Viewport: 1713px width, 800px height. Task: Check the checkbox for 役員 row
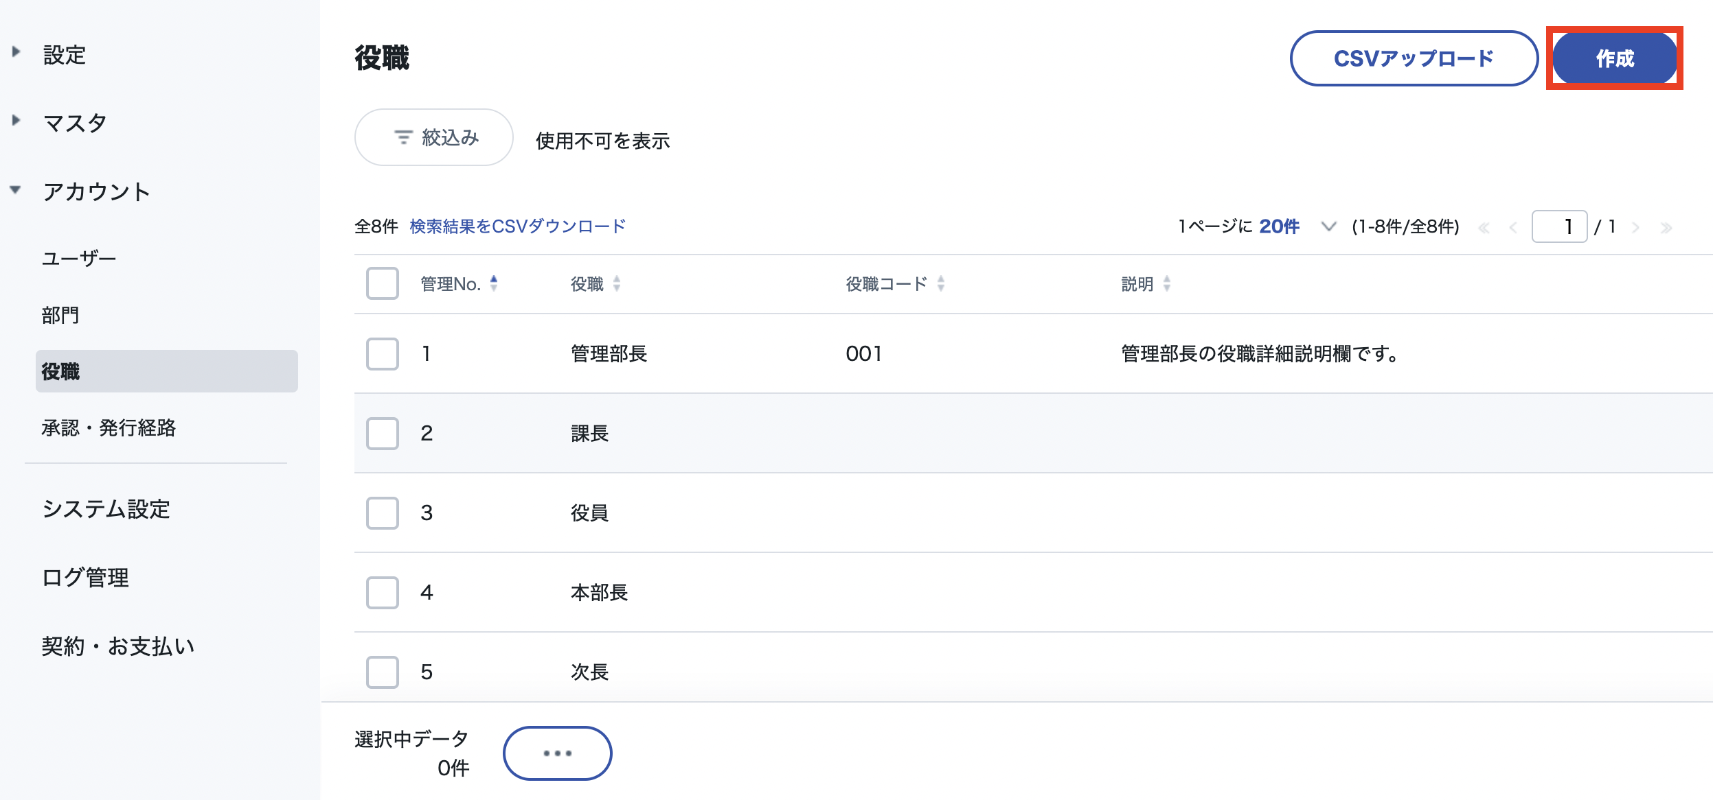383,513
